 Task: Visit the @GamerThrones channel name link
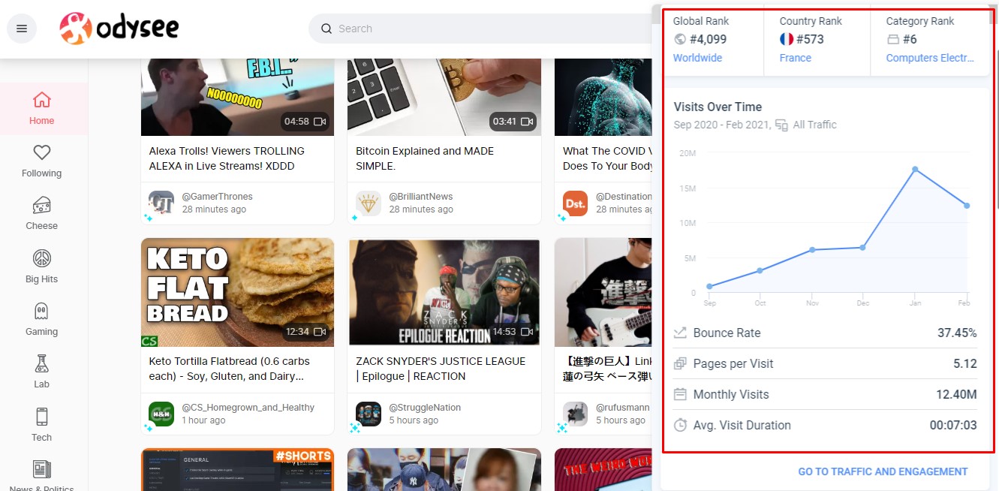point(218,197)
